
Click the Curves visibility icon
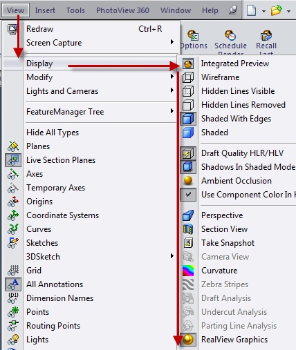coord(13,229)
